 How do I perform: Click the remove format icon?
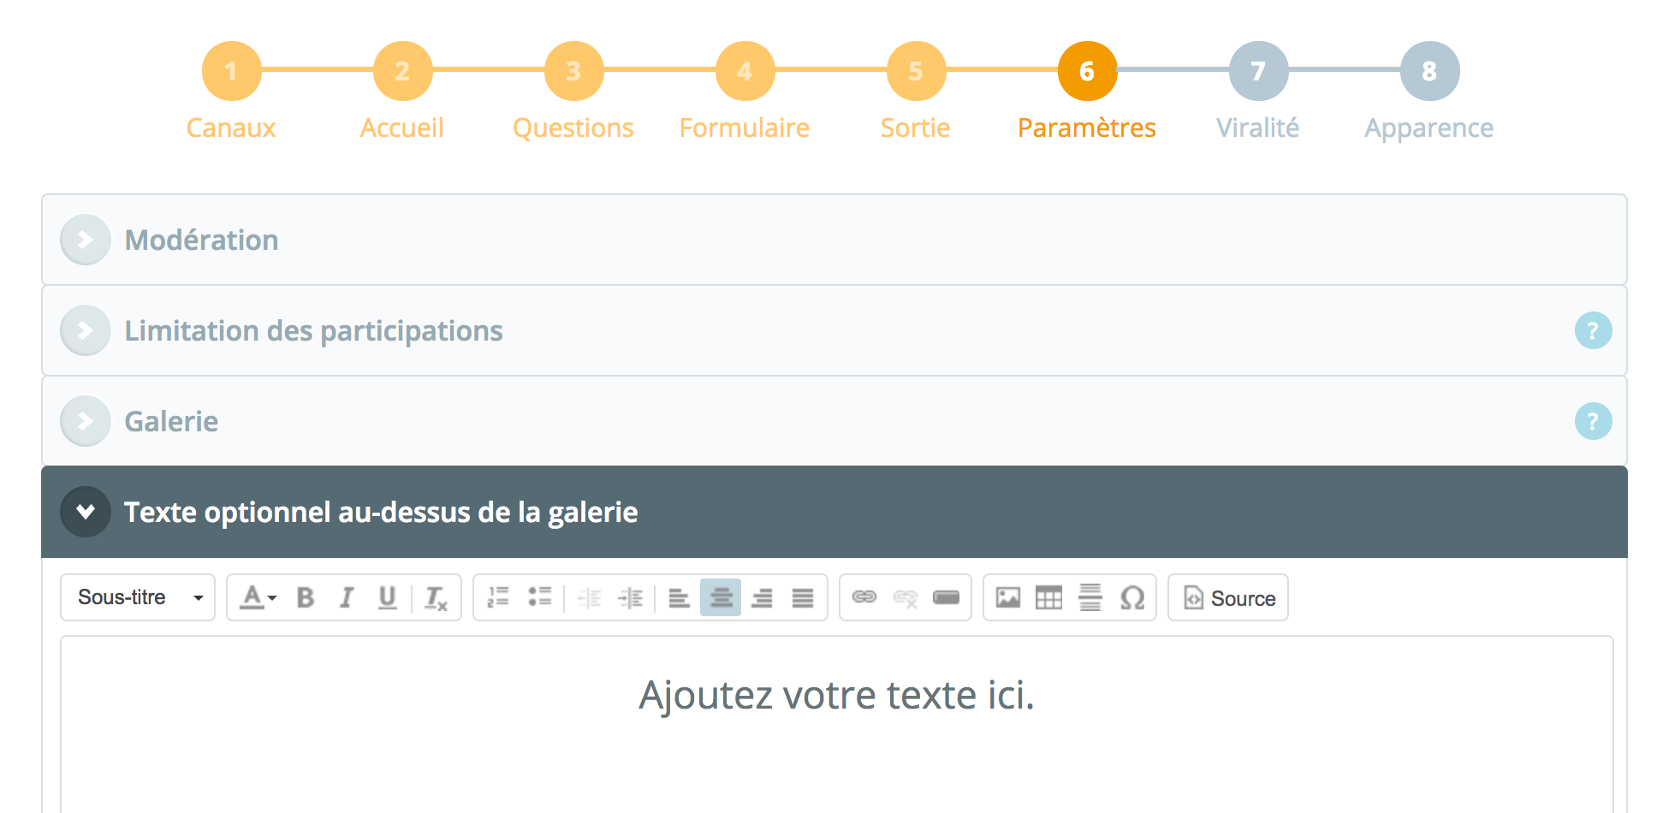pos(436,597)
